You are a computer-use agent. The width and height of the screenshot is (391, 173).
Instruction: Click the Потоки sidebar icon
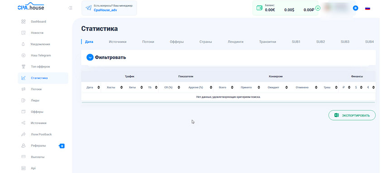(24, 89)
